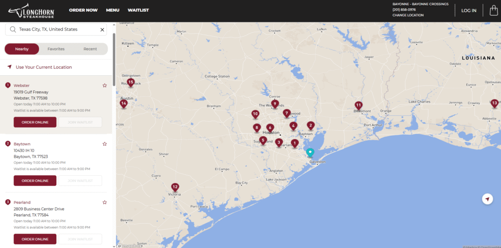This screenshot has width=501, height=248.
Task: Select map pin number 3
Action: pos(278,143)
